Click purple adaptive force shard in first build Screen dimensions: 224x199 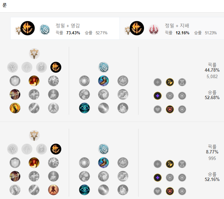click(x=158, y=96)
